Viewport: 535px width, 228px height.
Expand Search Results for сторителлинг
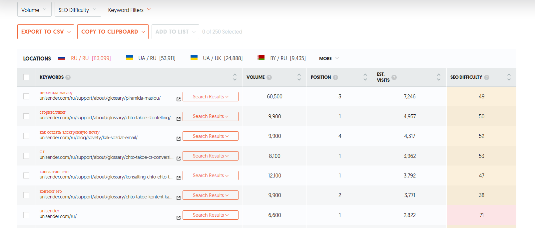pos(211,116)
